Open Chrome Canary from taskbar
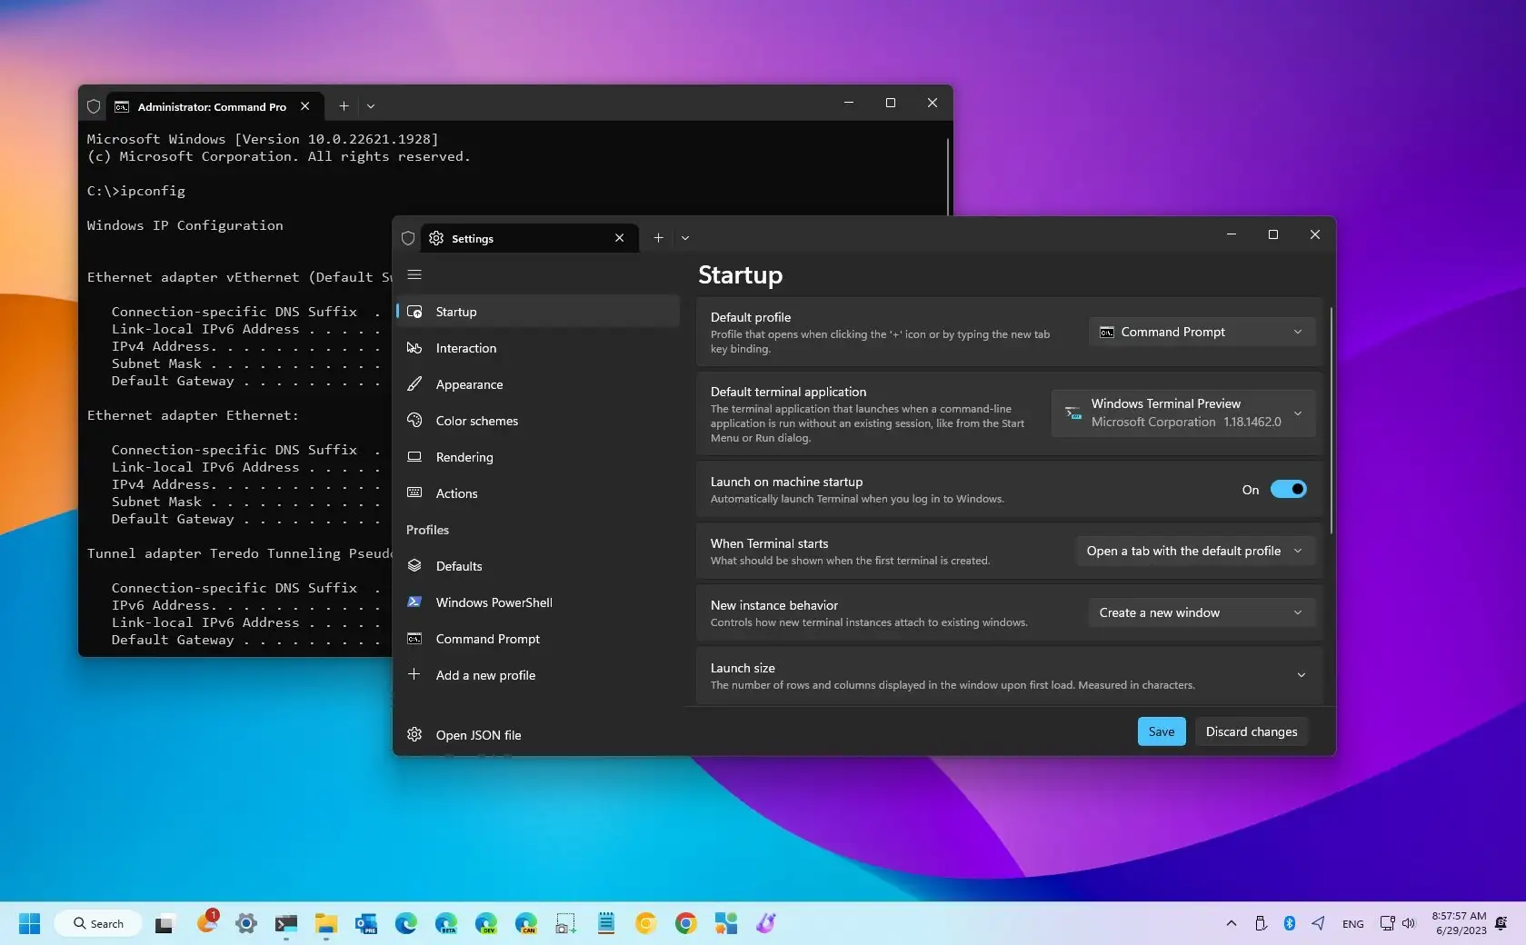Screen dimensions: 1526x945 (646, 923)
